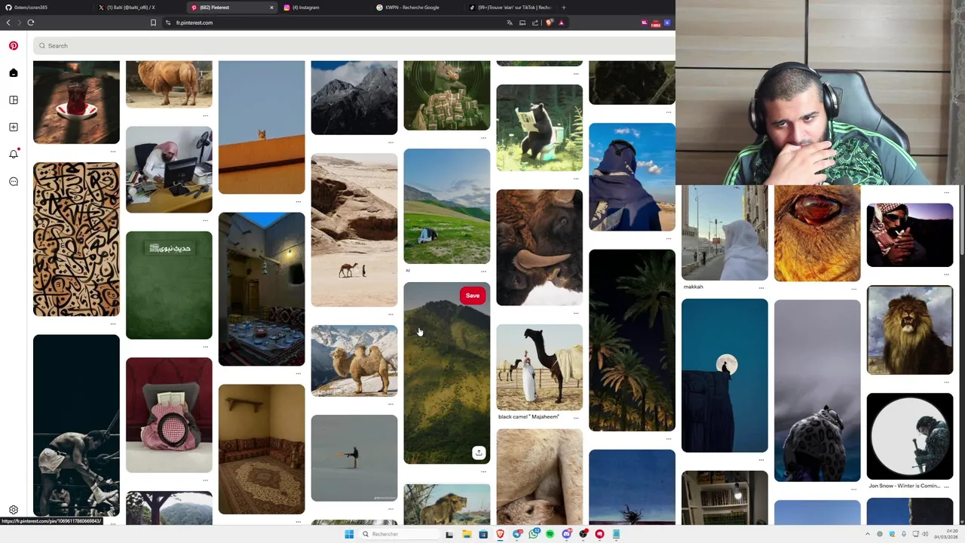The image size is (965, 543).
Task: Open the night palm trees pin
Action: coord(632,340)
